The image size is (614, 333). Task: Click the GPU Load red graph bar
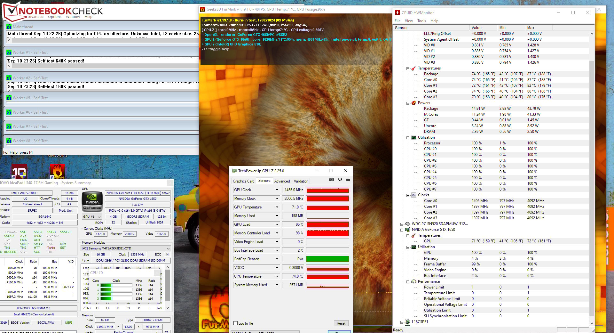(327, 224)
